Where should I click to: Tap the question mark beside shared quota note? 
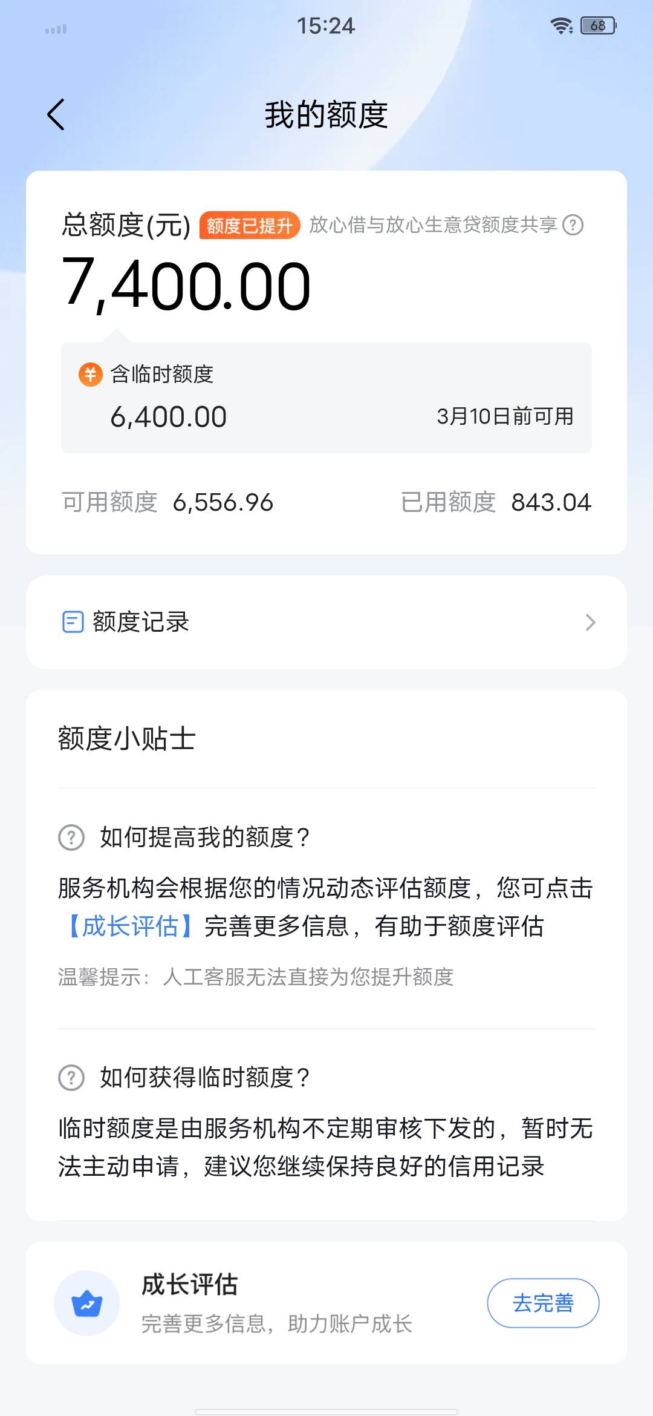573,225
